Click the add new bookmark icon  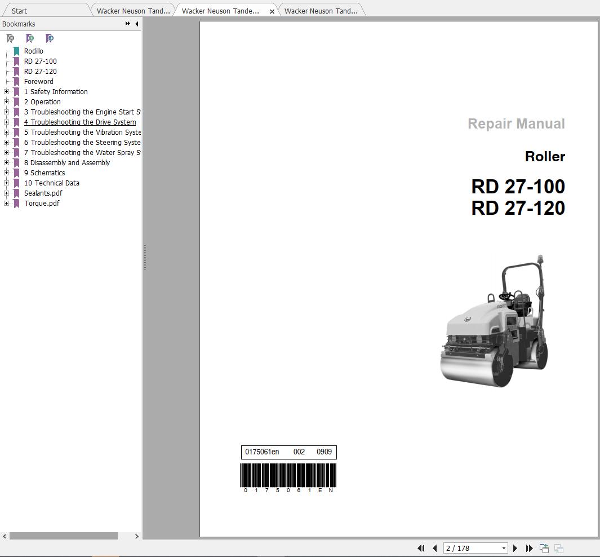point(30,38)
